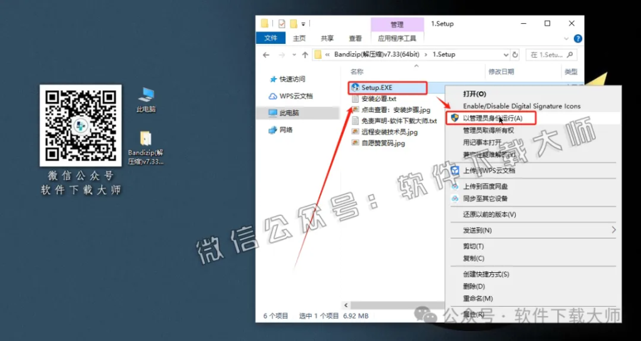The width and height of the screenshot is (641, 341).
Task: Click the New Folder quick access icon
Action: (293, 24)
